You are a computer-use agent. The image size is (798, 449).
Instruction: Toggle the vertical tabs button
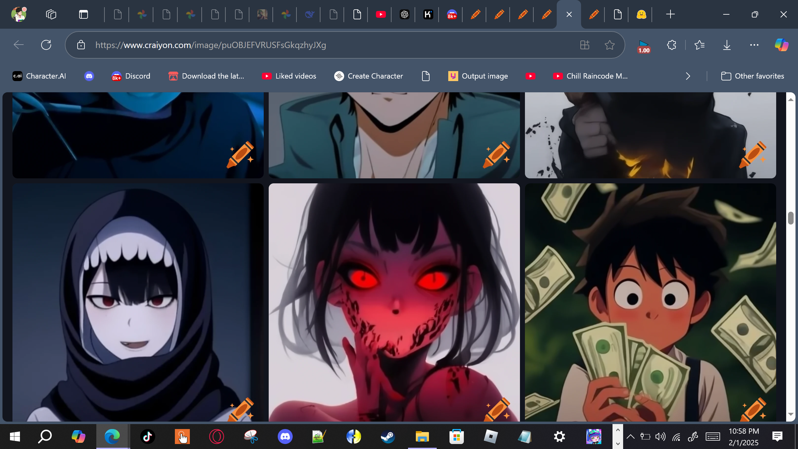click(84, 14)
